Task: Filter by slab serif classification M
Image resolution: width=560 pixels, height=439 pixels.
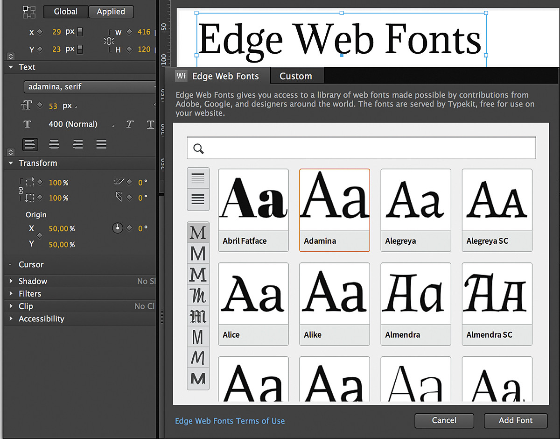Action: (198, 275)
